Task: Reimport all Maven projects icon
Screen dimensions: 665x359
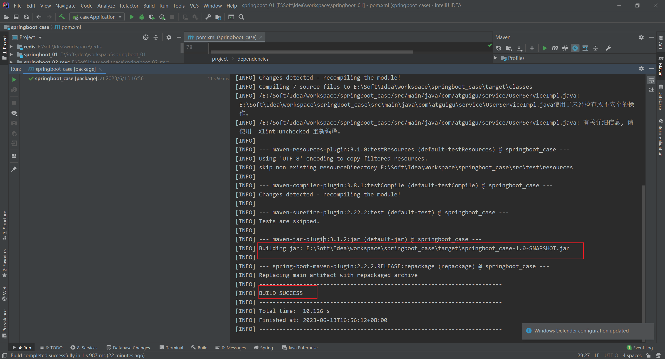Action: [x=499, y=48]
